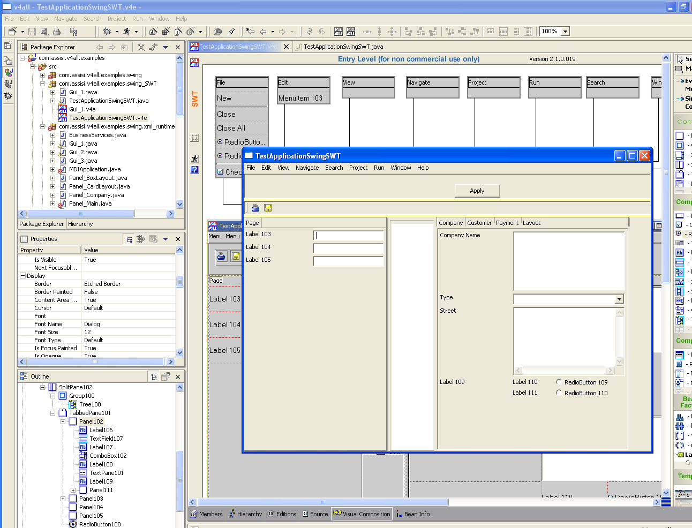Click the first V4ALL icon in main toolbar
Image resolution: width=692 pixels, height=528 pixels.
(x=338, y=32)
